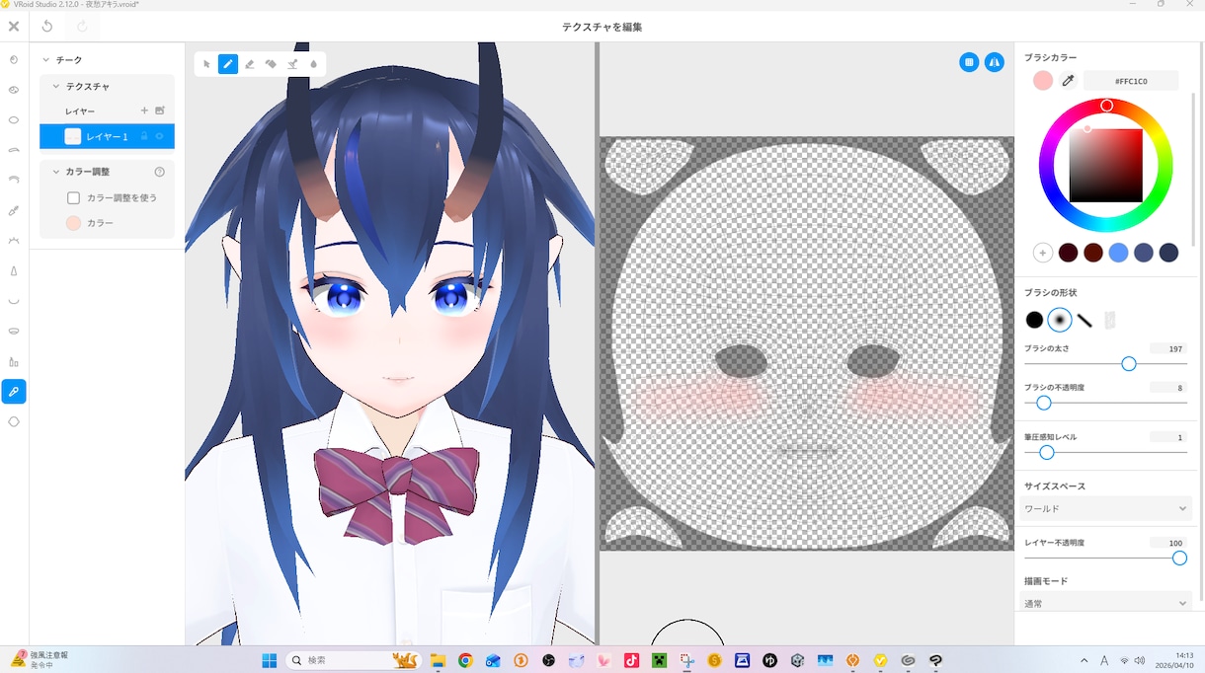
Task: Choose the light blue palette swatch
Action: pyautogui.click(x=1118, y=253)
